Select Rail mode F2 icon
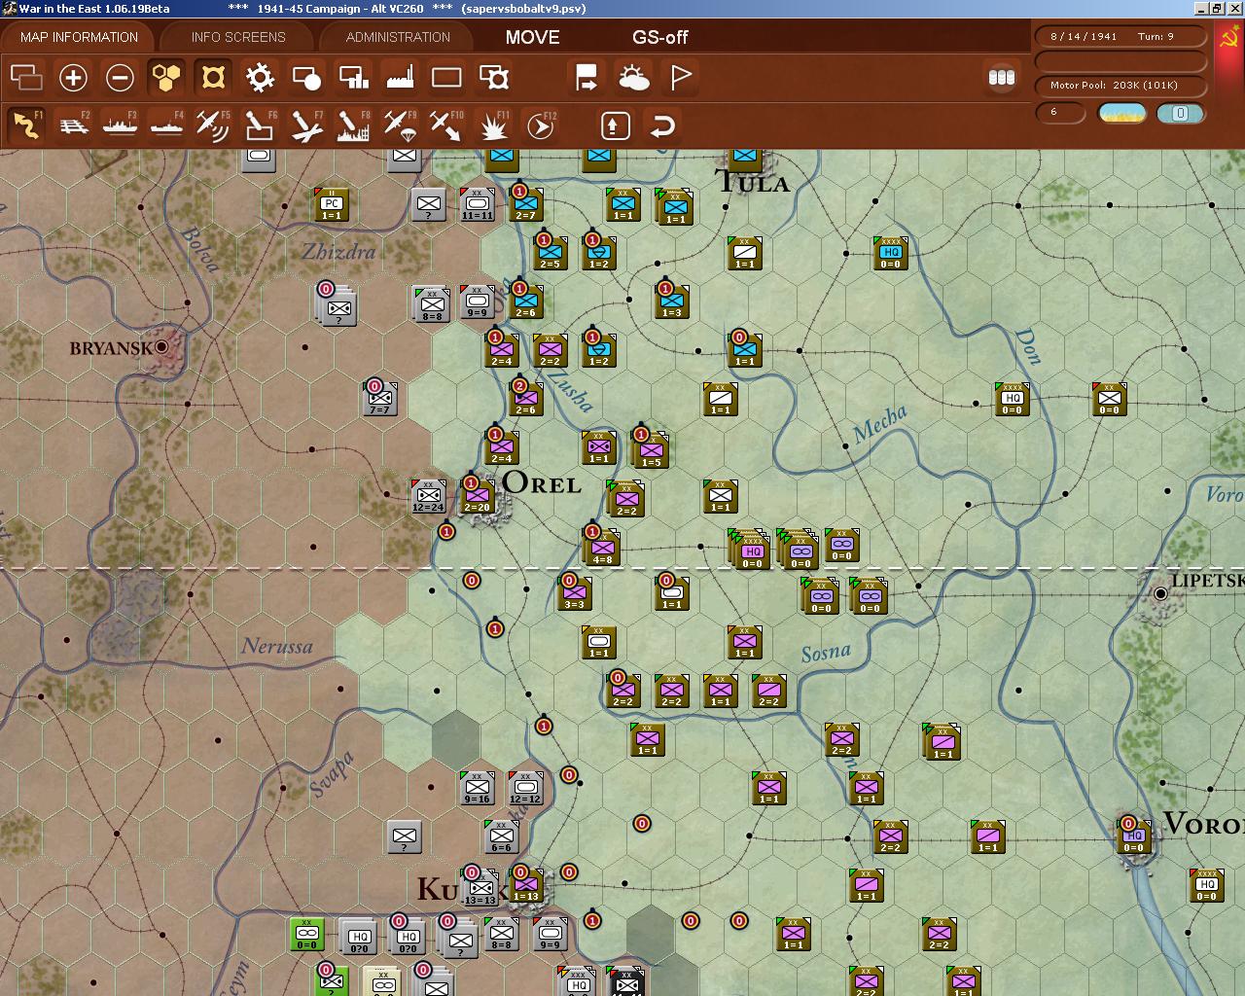The height and width of the screenshot is (996, 1245). [74, 125]
